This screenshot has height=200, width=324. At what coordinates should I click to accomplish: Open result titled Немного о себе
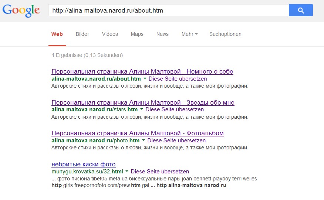coord(142,71)
